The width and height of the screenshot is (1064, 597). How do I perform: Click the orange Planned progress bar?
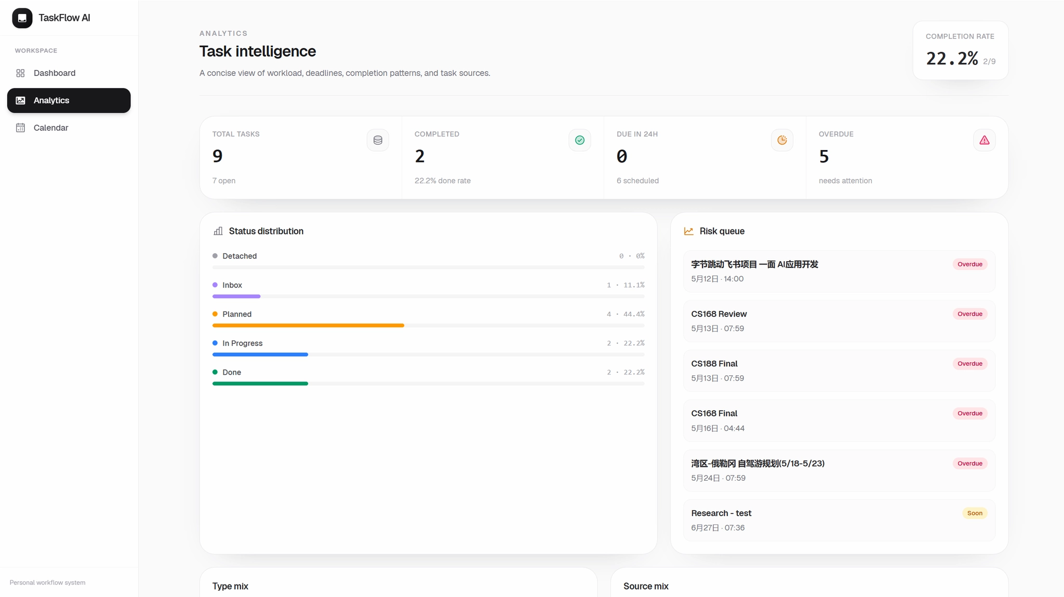308,325
